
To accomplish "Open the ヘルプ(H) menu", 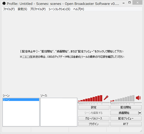I will click(x=78, y=9).
